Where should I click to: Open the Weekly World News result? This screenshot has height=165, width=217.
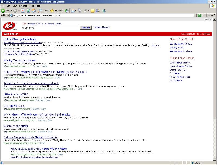tap(16, 126)
